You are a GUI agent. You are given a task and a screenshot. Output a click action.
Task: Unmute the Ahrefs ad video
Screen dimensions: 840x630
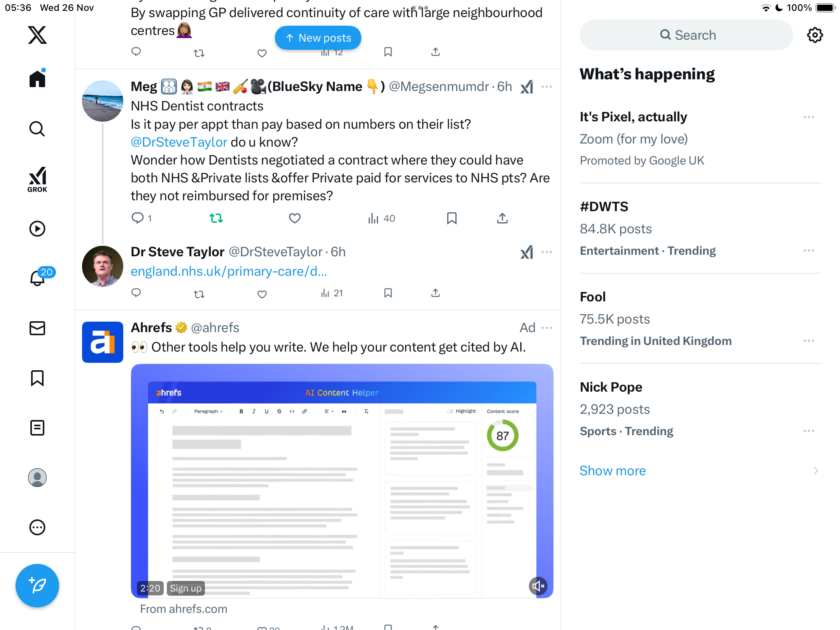pyautogui.click(x=538, y=586)
